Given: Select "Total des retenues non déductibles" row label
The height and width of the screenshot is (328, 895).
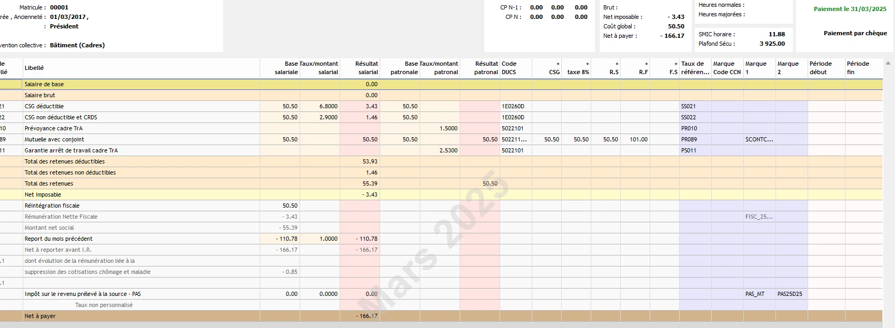Looking at the screenshot, I should click(x=71, y=172).
